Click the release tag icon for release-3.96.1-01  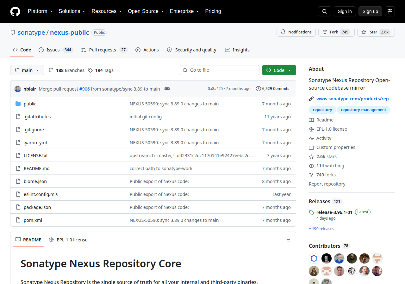pos(311,213)
